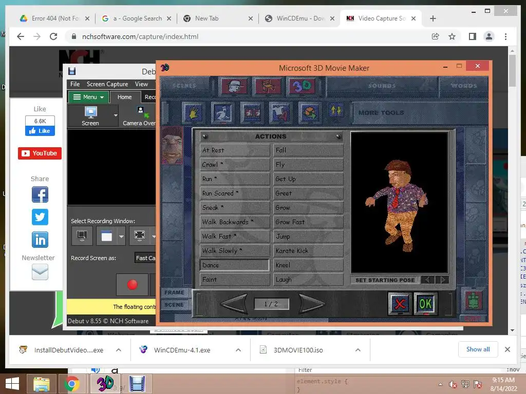Select the costume shirt changer tool
526x394 pixels.
(280, 112)
